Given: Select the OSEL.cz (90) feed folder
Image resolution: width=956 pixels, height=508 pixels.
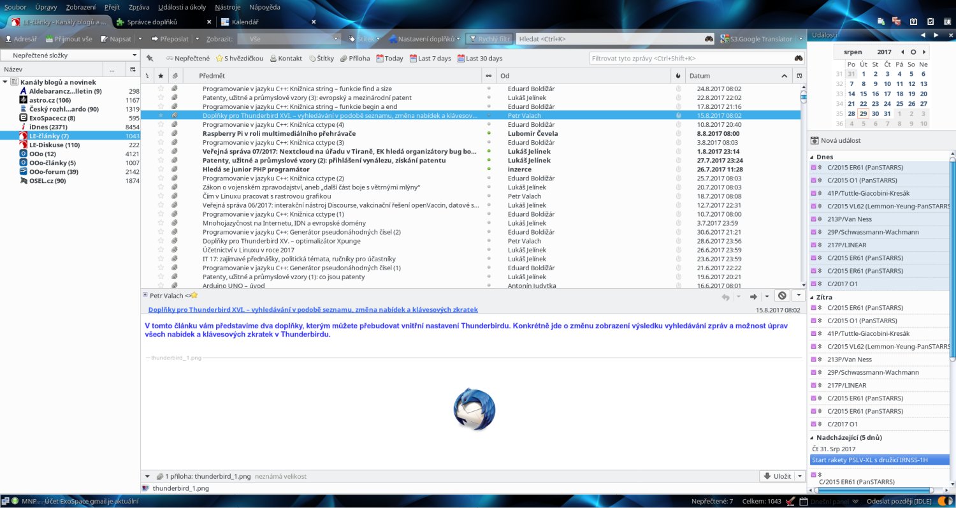Looking at the screenshot, I should (47, 180).
